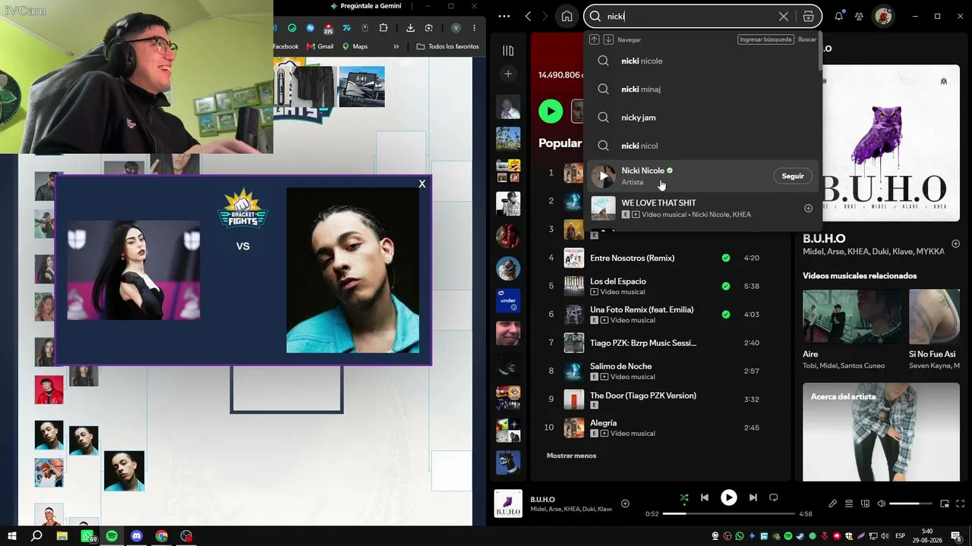The height and width of the screenshot is (546, 972).
Task: Close the Bracket Fights matchup popup
Action: [422, 184]
